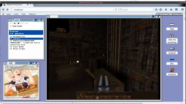Viewport: 186px width, 104px height.
Task: Pause the music player
Action: (15, 23)
